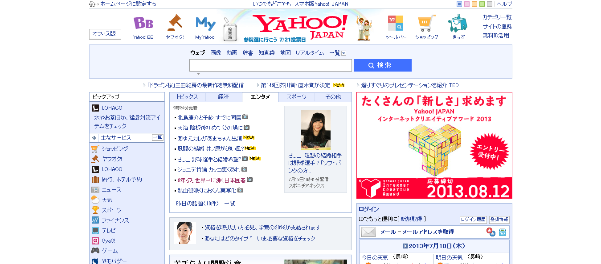Click the mail envelope icon in login box

368,232
